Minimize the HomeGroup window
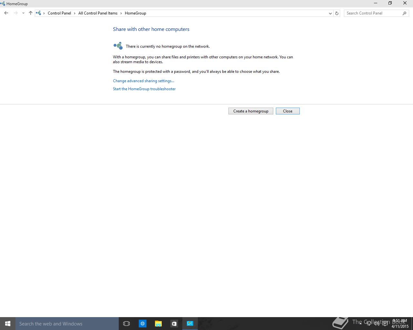The height and width of the screenshot is (330, 413). pyautogui.click(x=376, y=3)
